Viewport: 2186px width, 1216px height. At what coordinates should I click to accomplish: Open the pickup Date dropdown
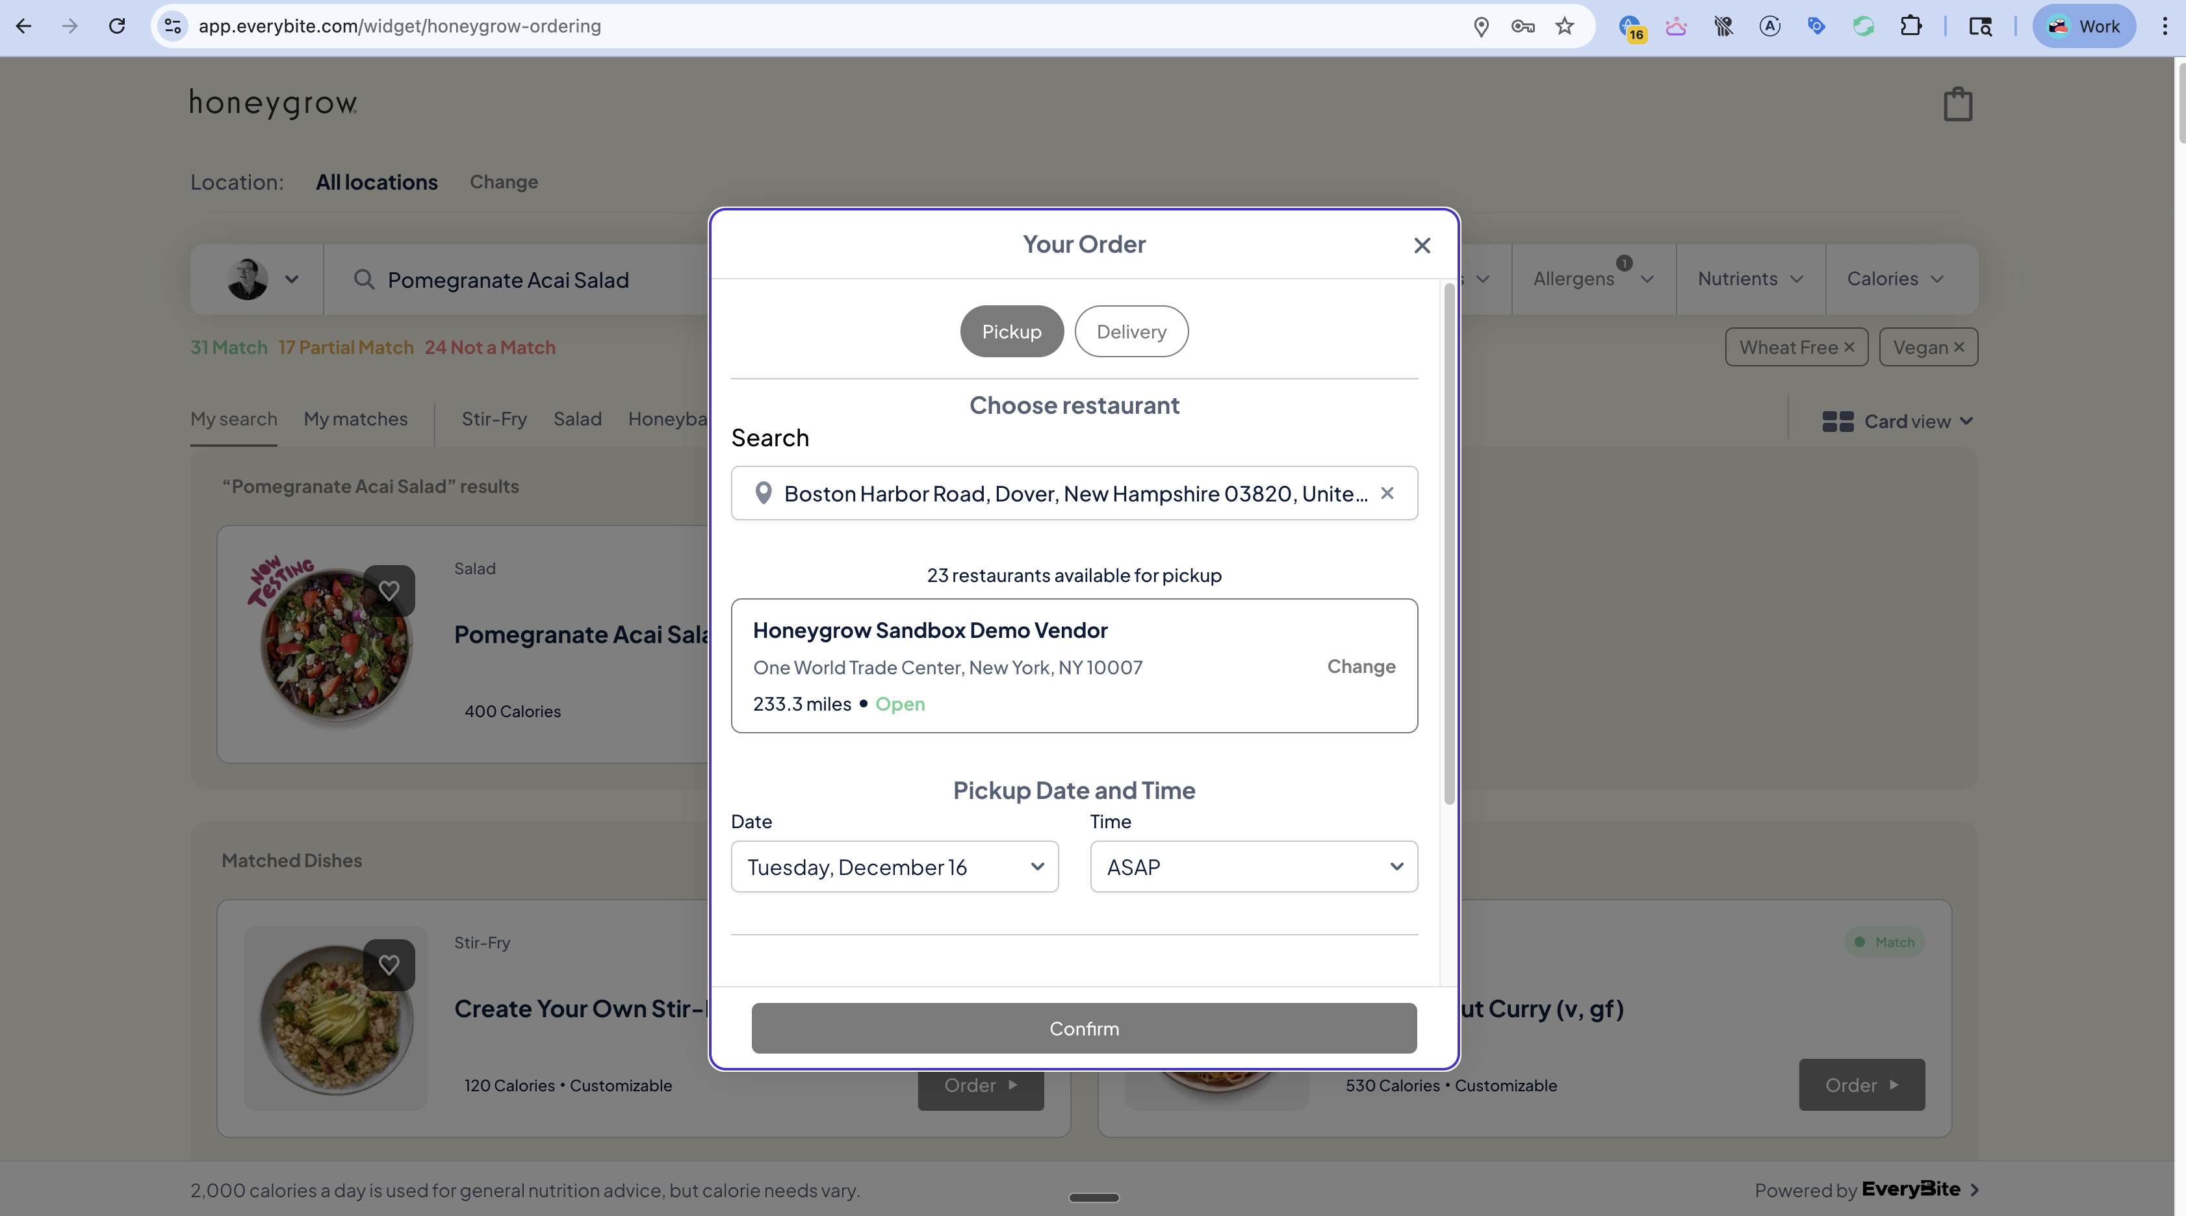(x=894, y=867)
